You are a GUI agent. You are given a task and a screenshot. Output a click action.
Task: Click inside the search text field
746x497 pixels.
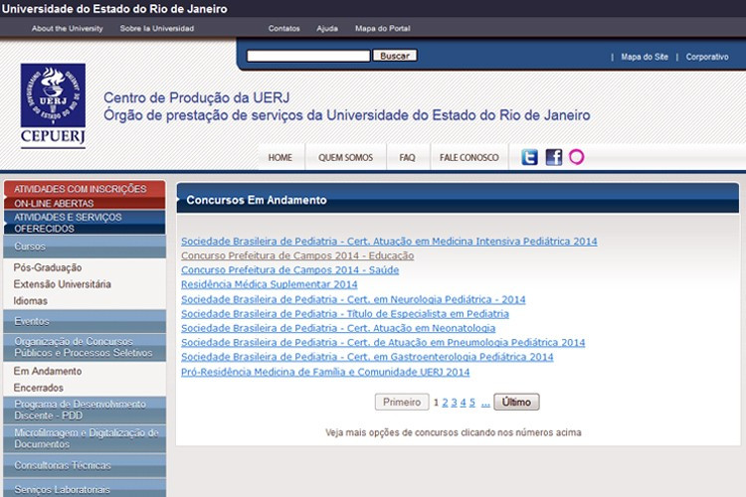coord(307,56)
